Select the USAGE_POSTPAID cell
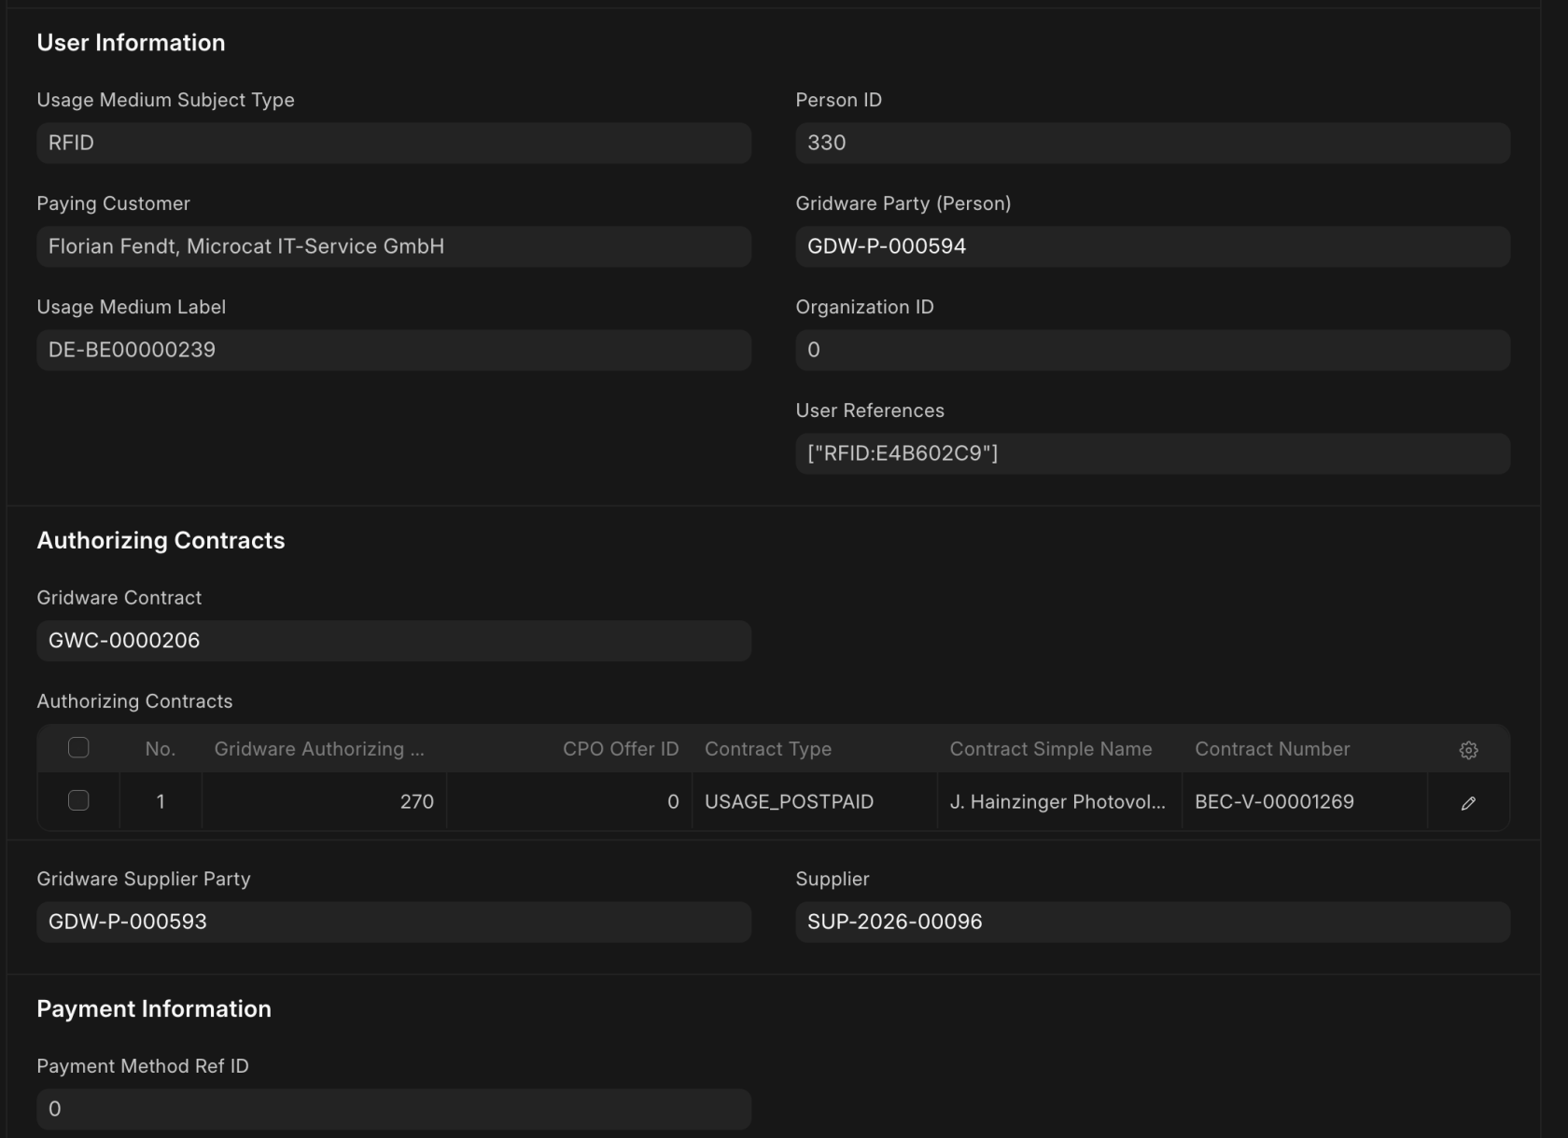This screenshot has width=1568, height=1138. pos(814,801)
